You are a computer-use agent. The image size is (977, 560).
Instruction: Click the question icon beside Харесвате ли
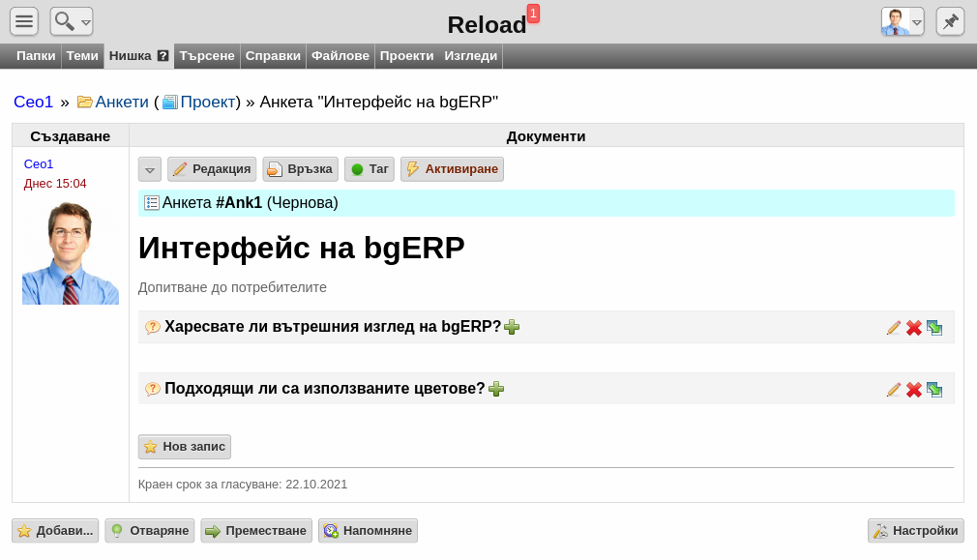[x=153, y=327]
